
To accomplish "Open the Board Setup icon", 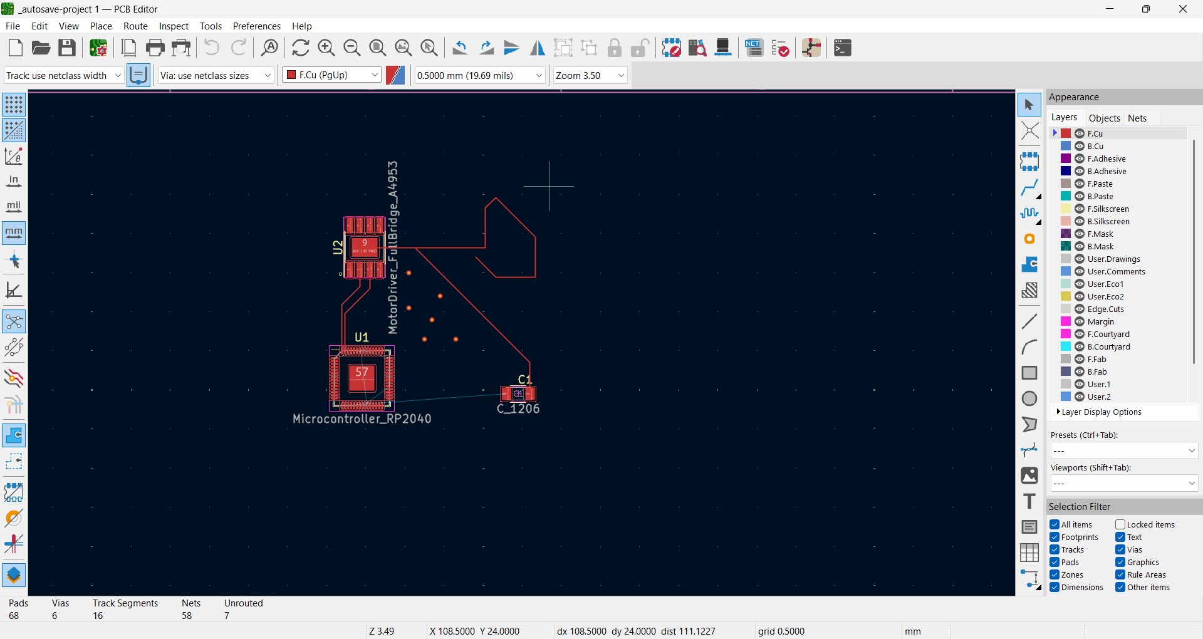I will tap(98, 48).
